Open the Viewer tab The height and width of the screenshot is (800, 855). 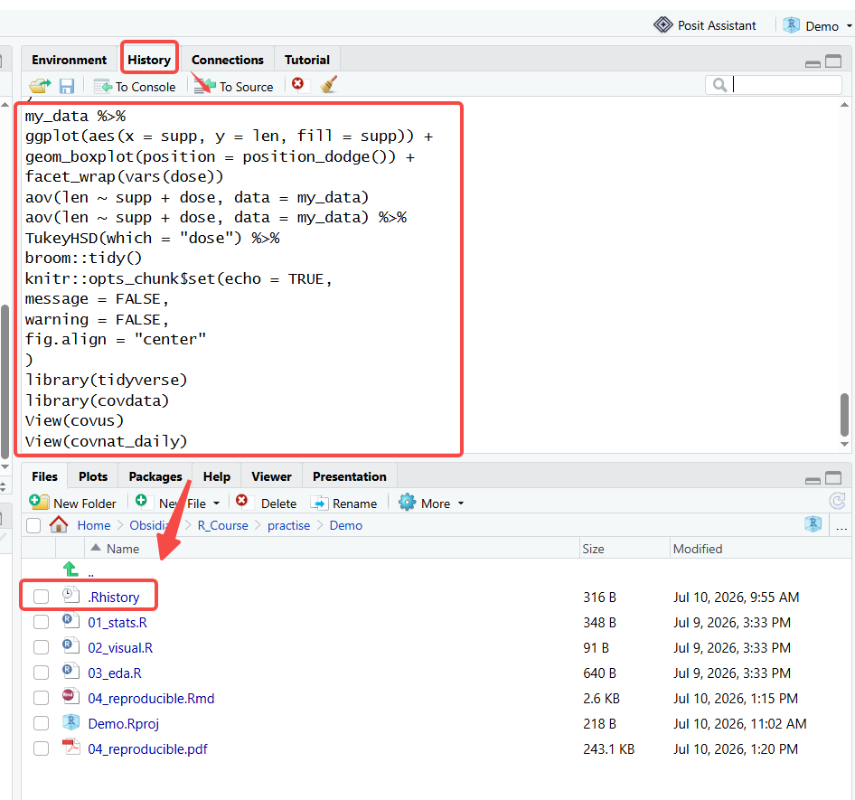pyautogui.click(x=271, y=476)
